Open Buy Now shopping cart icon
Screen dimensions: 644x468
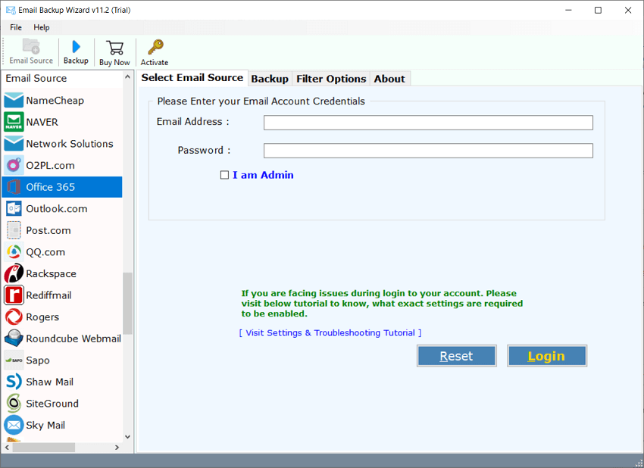(x=114, y=48)
